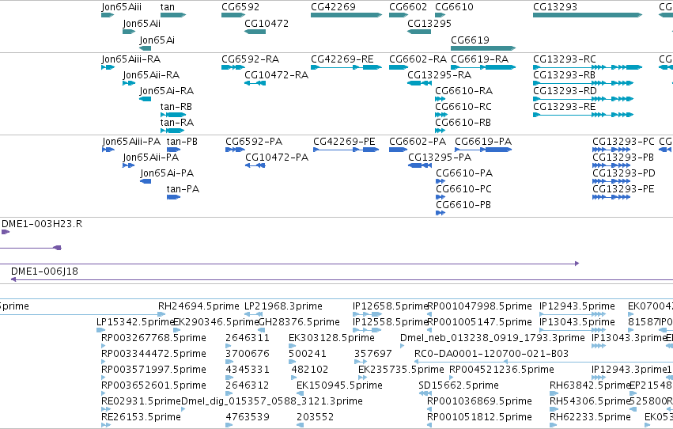Click protein CG13293-PC
The height and width of the screenshot is (429, 673).
(x=611, y=150)
